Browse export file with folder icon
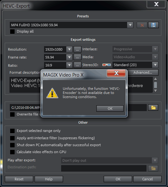 [153, 108]
